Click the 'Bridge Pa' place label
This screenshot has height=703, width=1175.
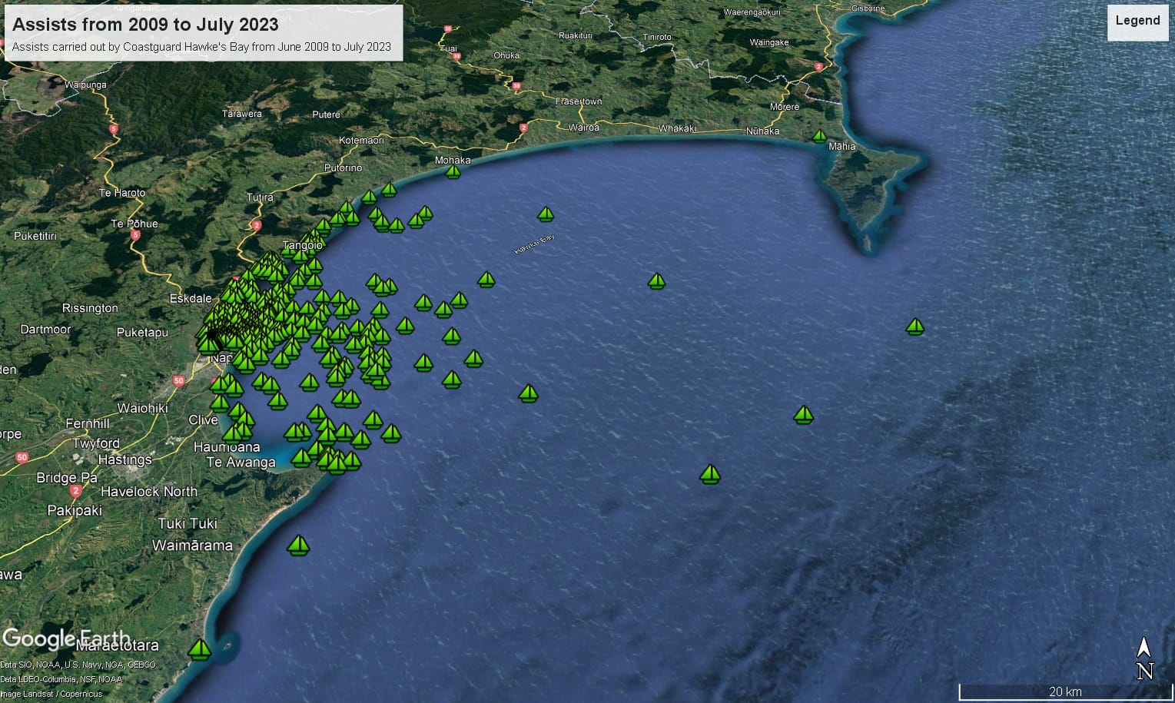pyautogui.click(x=67, y=478)
